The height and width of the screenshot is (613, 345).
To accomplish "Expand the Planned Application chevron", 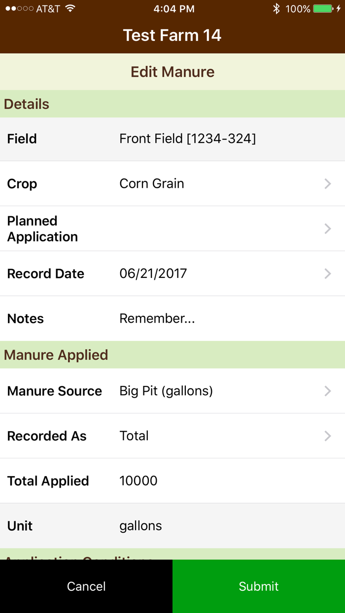I will pyautogui.click(x=328, y=229).
